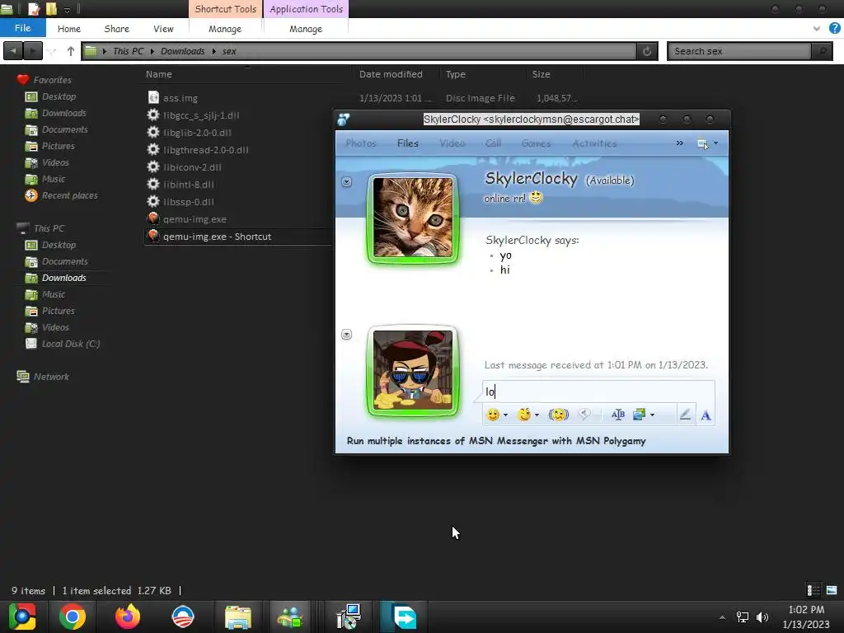Refresh the Explorer address bar
Screen dimensions: 844x633
point(646,51)
